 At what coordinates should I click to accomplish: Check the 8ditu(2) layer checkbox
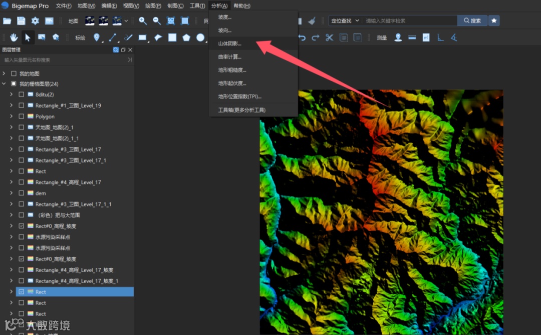click(21, 94)
